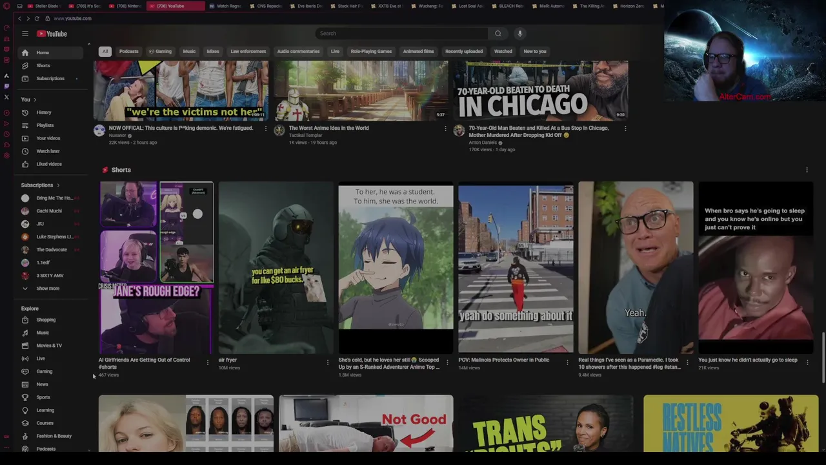826x465 pixels.
Task: Open Movies & TV under Explore
Action: [x=52, y=346]
